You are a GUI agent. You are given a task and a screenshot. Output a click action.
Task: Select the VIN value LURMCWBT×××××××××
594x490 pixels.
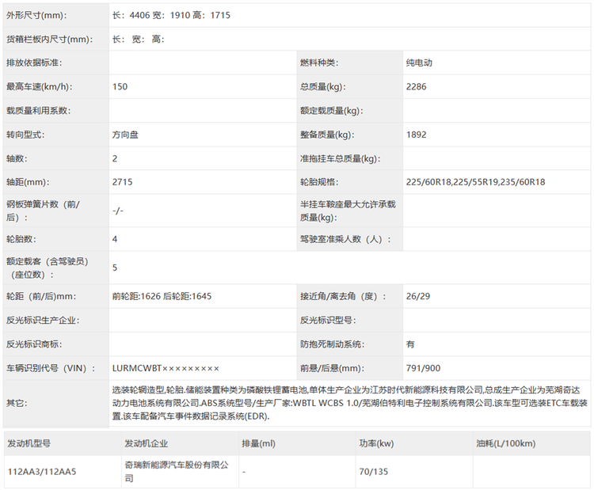coord(166,368)
